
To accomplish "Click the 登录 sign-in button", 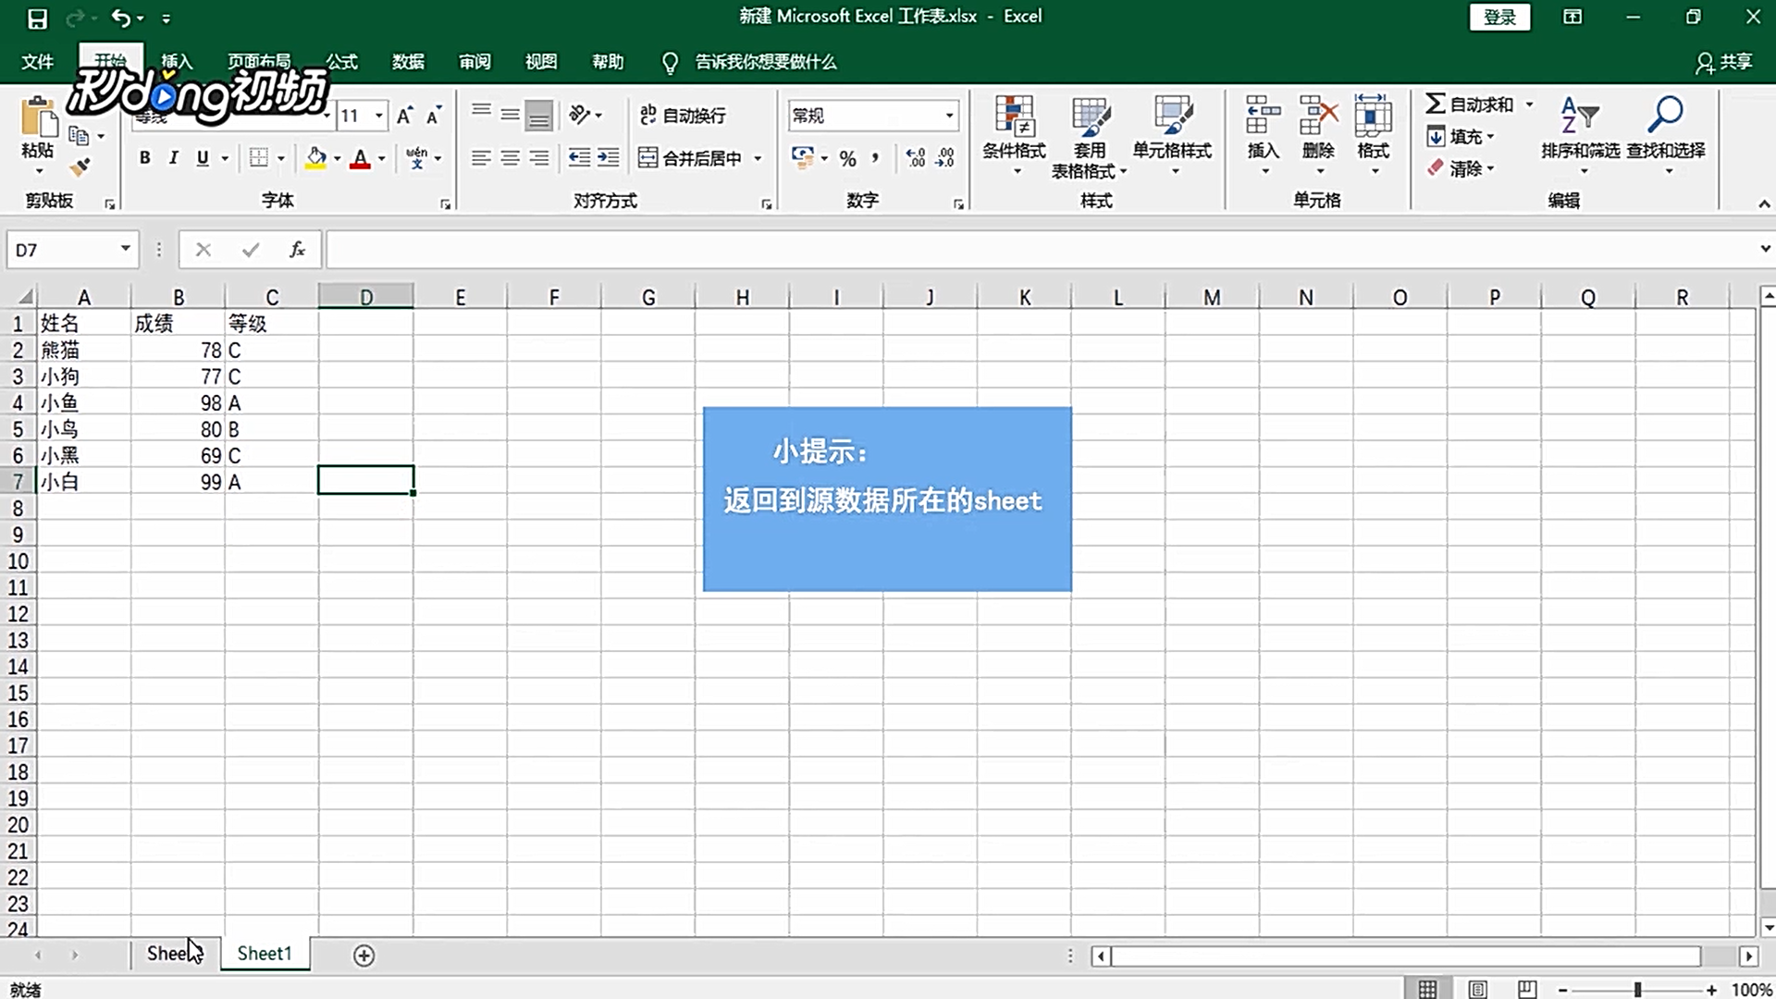I will point(1499,17).
